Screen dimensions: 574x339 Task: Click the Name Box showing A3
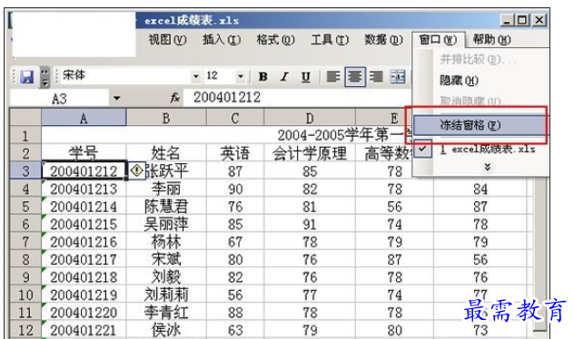point(59,98)
